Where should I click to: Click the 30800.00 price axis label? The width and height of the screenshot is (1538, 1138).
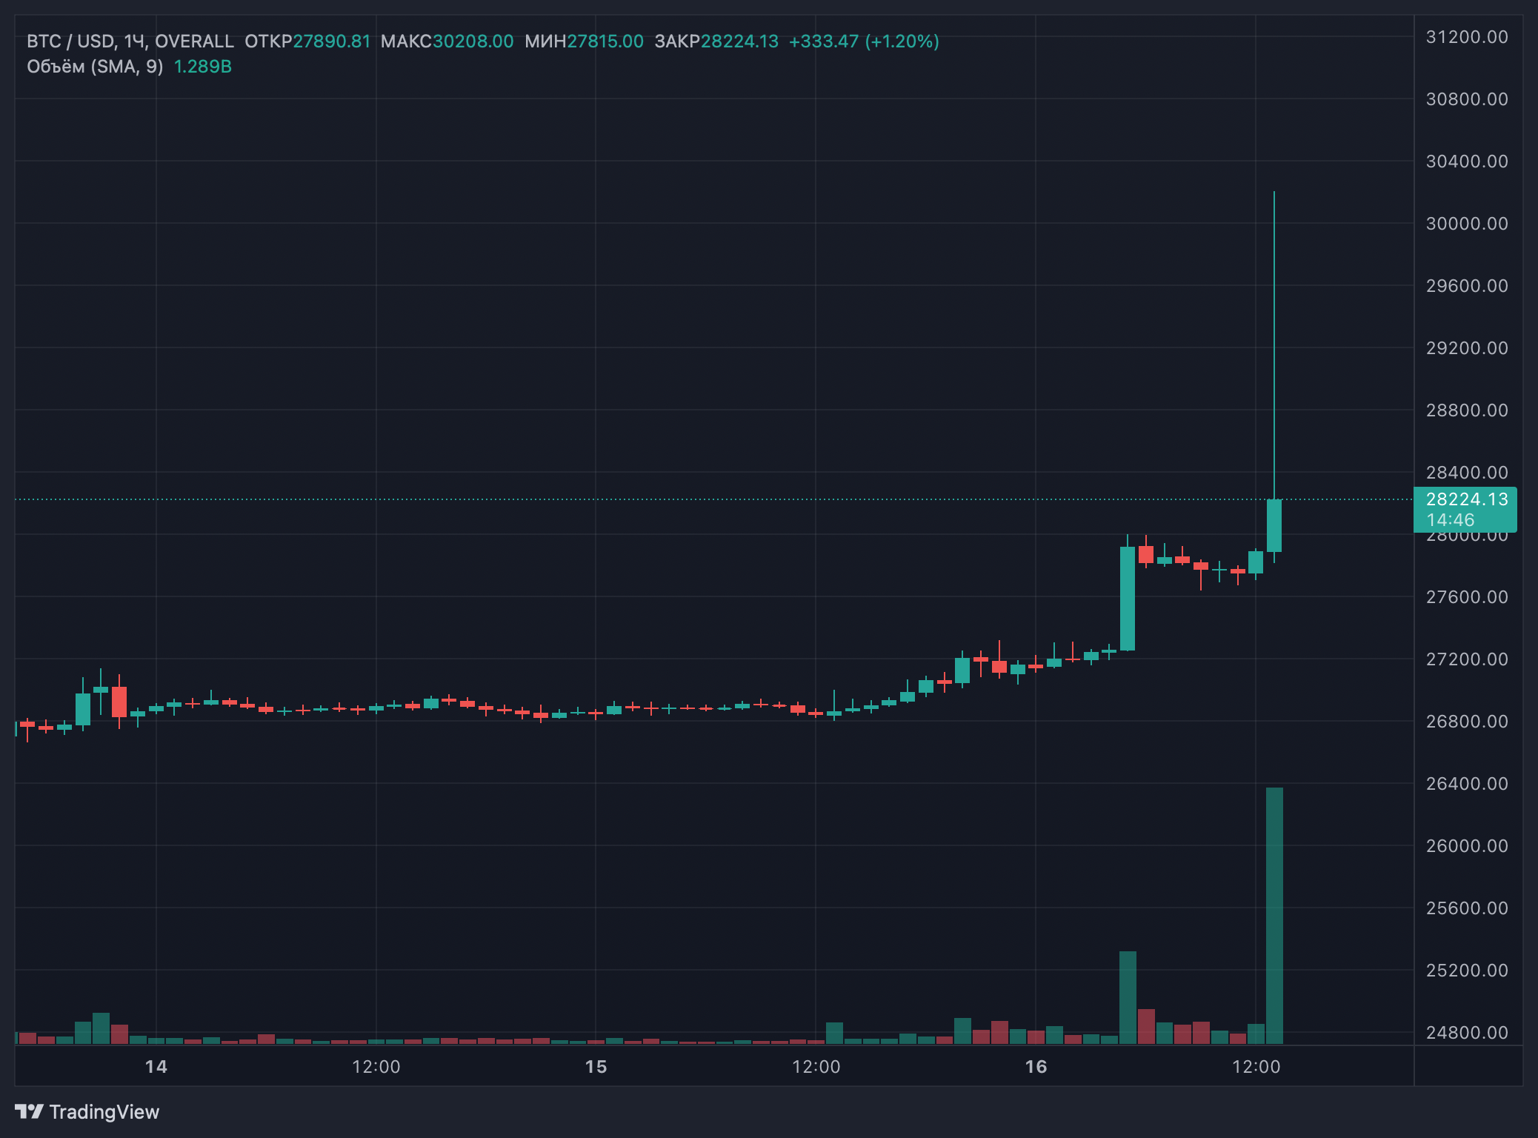1467,99
